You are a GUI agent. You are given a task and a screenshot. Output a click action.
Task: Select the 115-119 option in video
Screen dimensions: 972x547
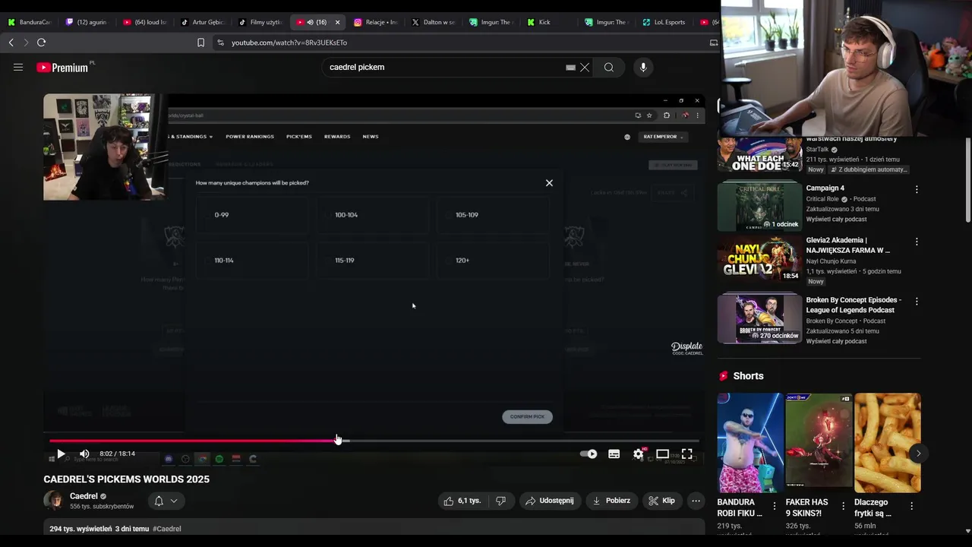click(x=373, y=261)
